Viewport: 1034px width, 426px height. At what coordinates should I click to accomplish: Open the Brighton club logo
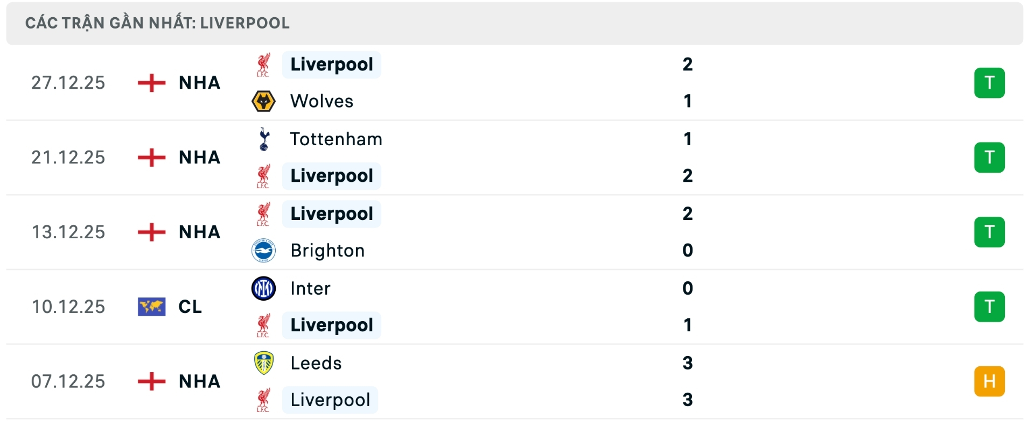coord(264,250)
